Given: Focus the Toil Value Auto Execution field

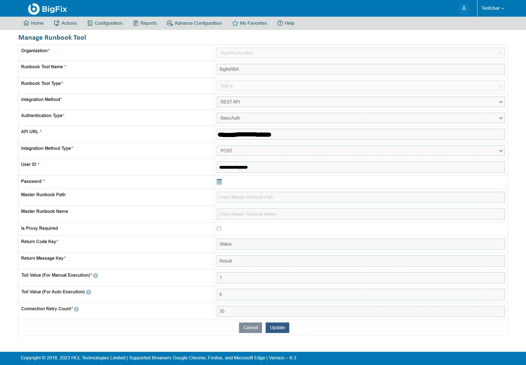Looking at the screenshot, I should click(x=360, y=295).
